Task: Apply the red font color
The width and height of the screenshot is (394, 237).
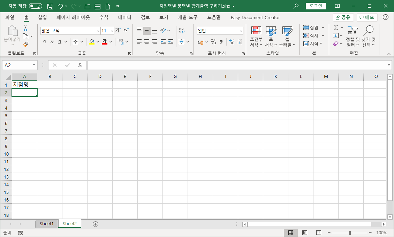Action: tap(105, 42)
